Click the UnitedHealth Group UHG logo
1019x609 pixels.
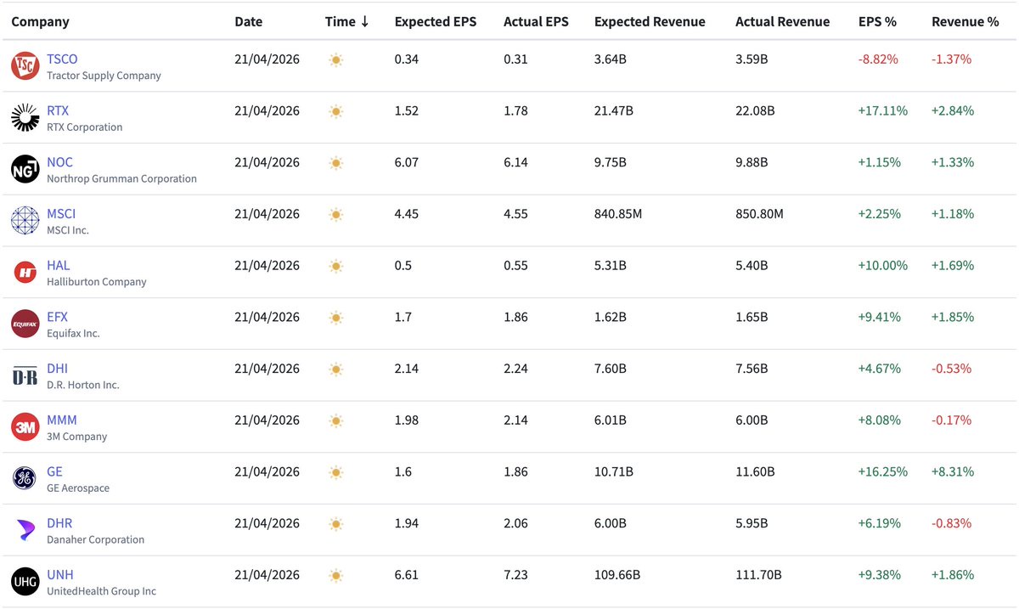tap(25, 582)
